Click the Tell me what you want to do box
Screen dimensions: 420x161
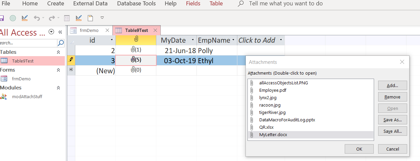coord(286,4)
